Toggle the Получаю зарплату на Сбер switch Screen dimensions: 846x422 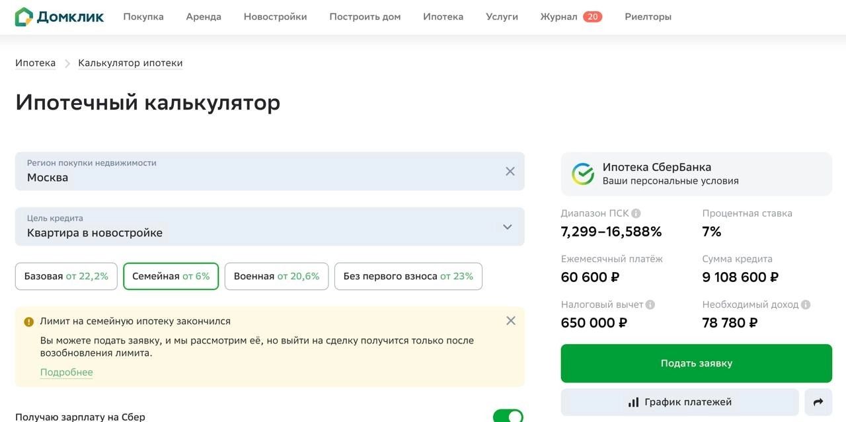508,417
